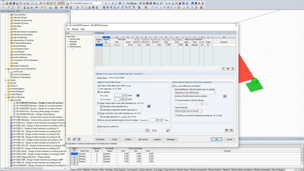This screenshot has width=304, height=171.
Task: Open File menu in RF-CONCRETE dialog
Action: coord(68,29)
